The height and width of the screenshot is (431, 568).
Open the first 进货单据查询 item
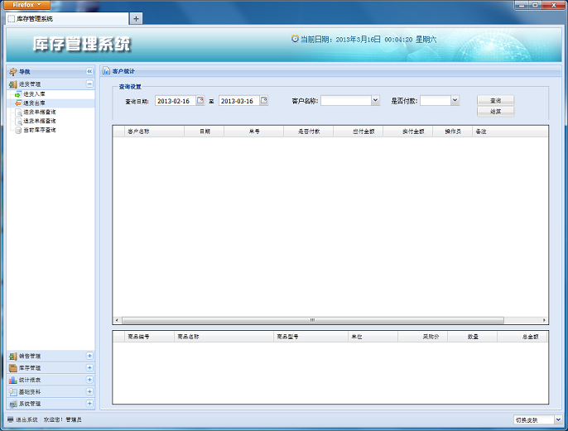click(x=39, y=112)
